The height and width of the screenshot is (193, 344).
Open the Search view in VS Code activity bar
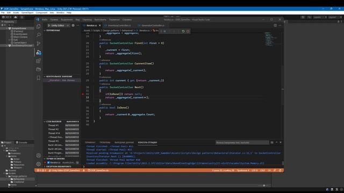[38, 35]
